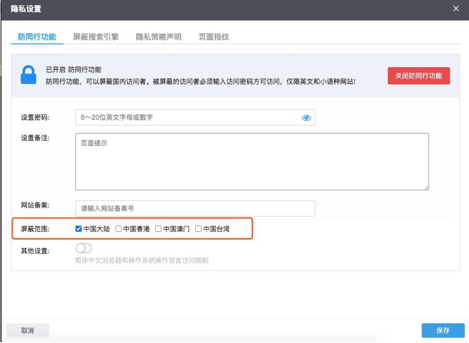Uncheck the 中国大陆 checkbox
Image resolution: width=469 pixels, height=343 pixels.
click(78, 229)
